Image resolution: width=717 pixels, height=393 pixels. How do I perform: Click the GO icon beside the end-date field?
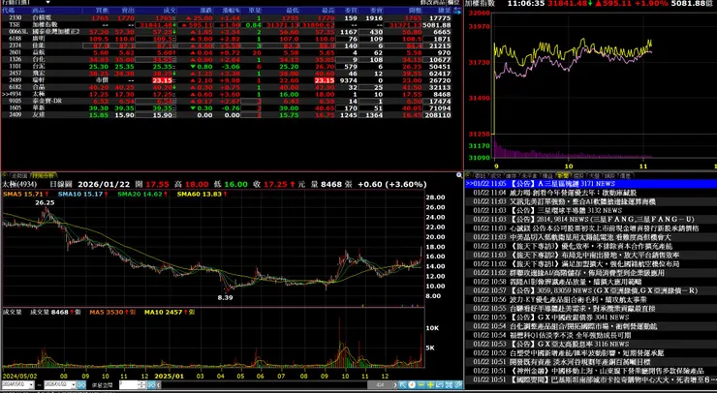point(81,385)
